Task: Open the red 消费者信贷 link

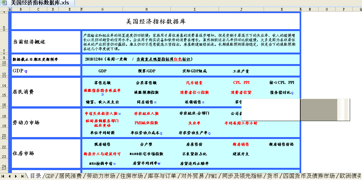Action: 241,93
